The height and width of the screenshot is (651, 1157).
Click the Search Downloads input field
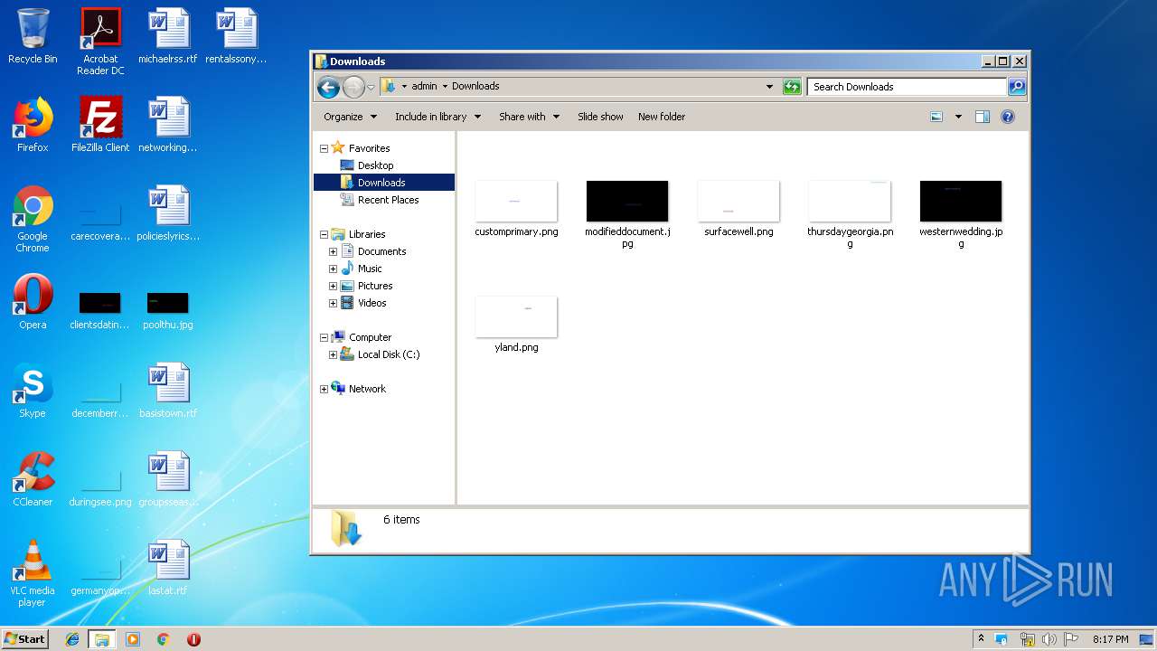pyautogui.click(x=907, y=87)
